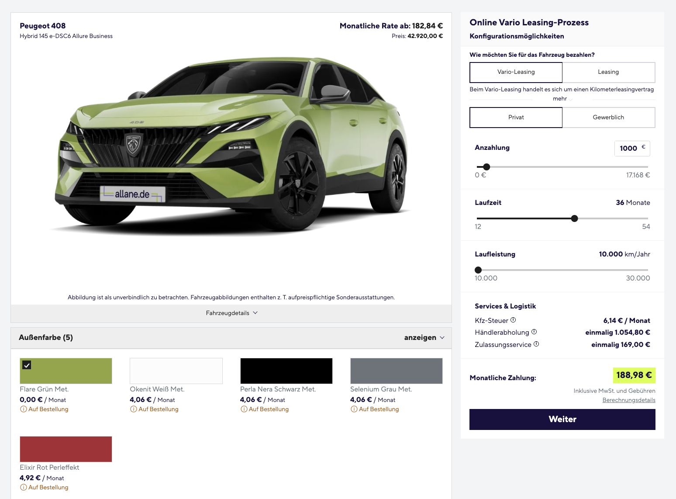Click the Anzahlung amount input field

pos(629,149)
